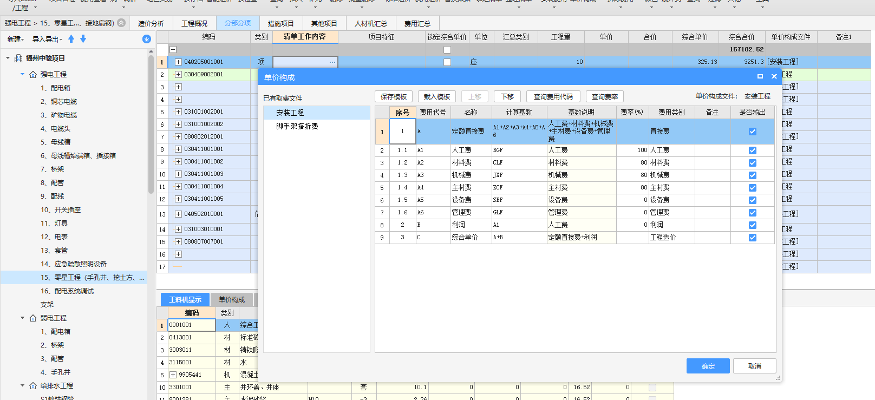Click the project tree vertical scrollbar thumb
This screenshot has height=400, width=875.
(x=151, y=124)
